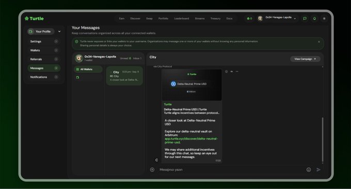Click the shield icon in privacy banner
The height and width of the screenshot is (189, 351).
(x=76, y=42)
